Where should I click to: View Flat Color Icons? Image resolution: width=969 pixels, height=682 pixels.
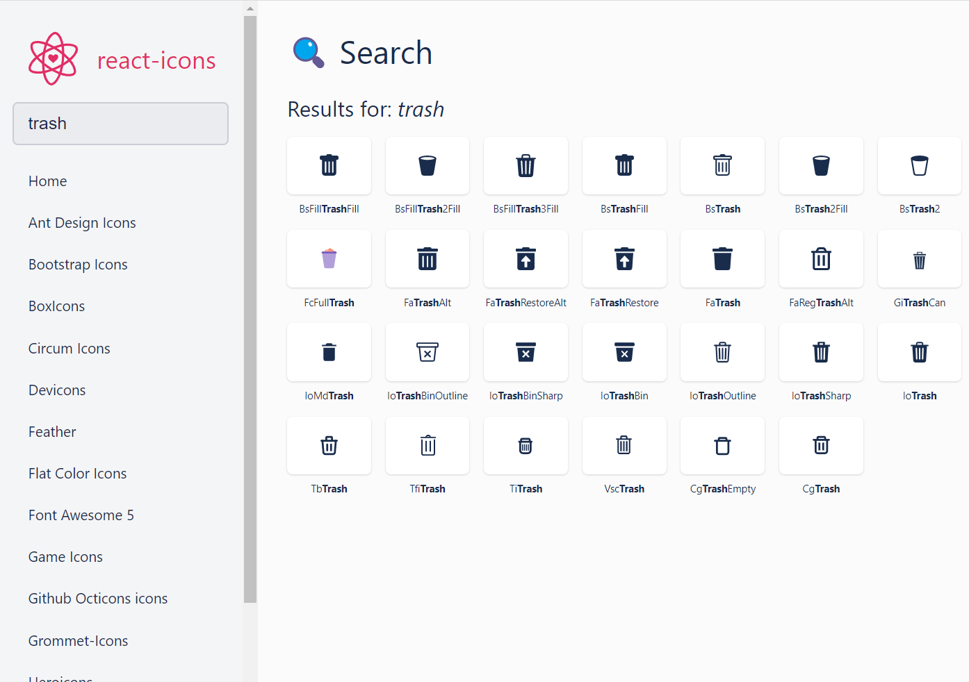tap(78, 474)
